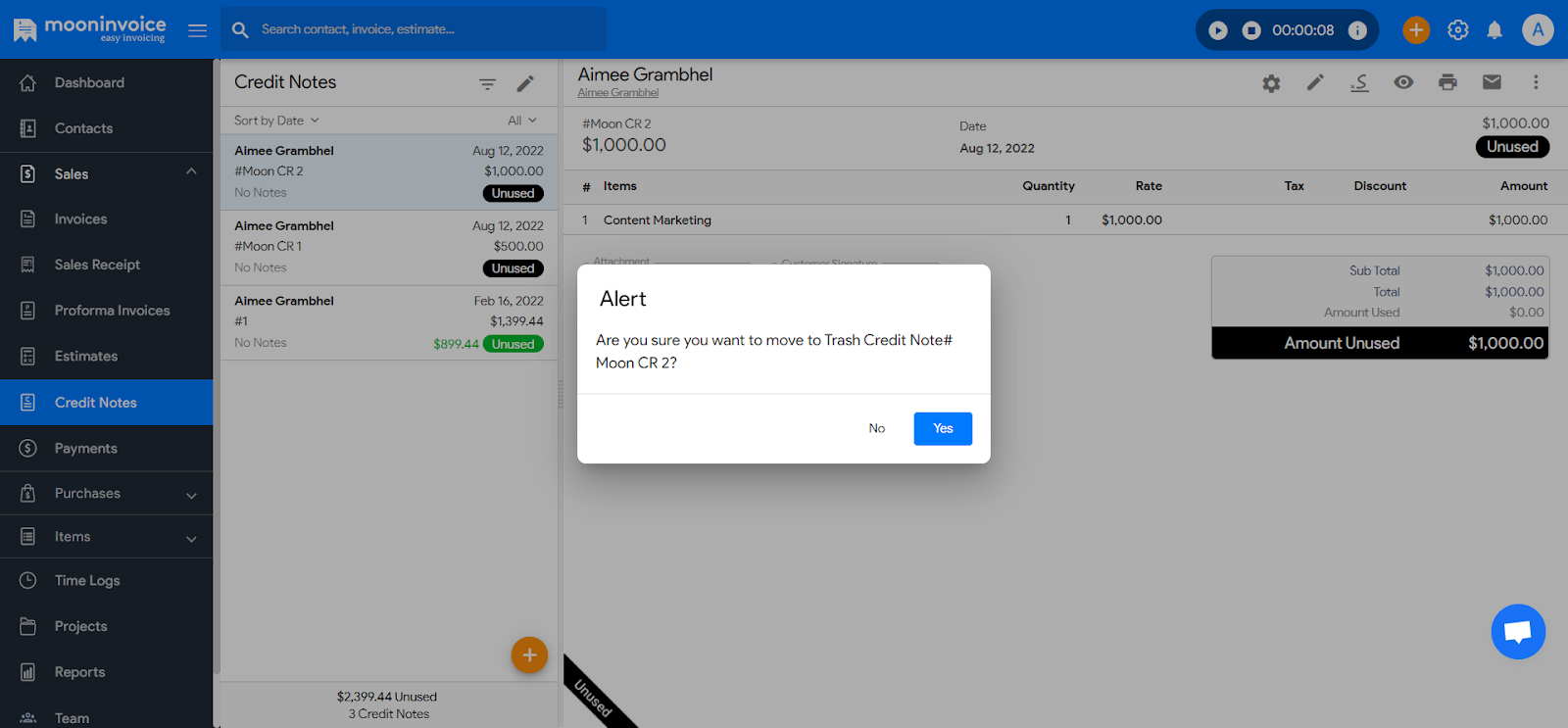This screenshot has width=1568, height=728.
Task: Select credit note #Moon CR 1
Action: click(389, 247)
